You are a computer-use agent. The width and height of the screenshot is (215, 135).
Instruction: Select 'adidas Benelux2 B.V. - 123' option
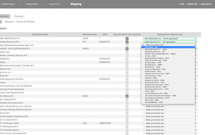click(168, 52)
